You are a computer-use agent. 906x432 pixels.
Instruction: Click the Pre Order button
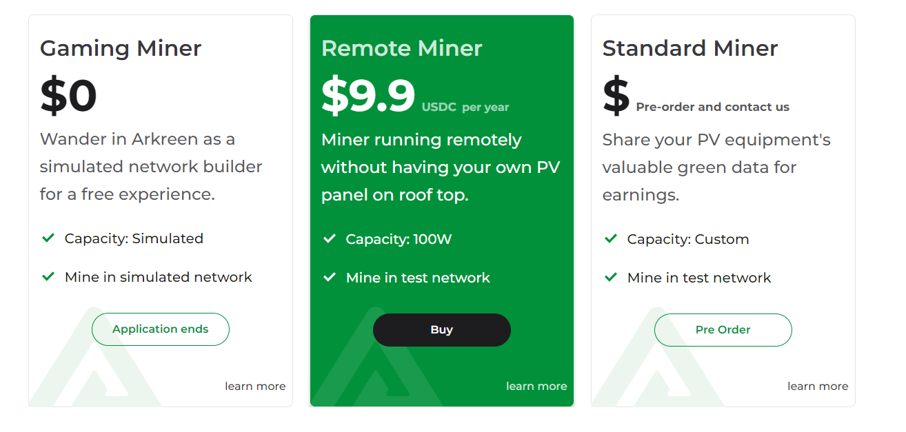click(723, 330)
